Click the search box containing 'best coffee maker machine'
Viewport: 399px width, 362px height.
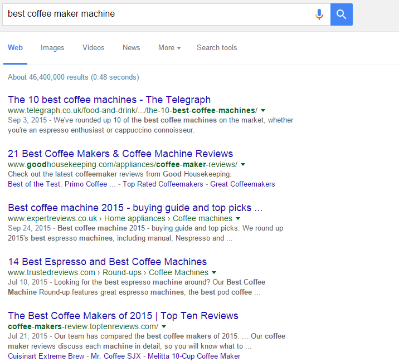click(167, 14)
